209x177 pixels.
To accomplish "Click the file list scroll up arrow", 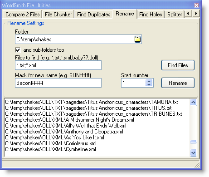I will click(193, 103).
